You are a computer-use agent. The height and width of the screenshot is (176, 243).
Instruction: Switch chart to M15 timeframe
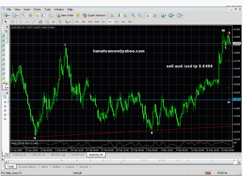[90, 22]
